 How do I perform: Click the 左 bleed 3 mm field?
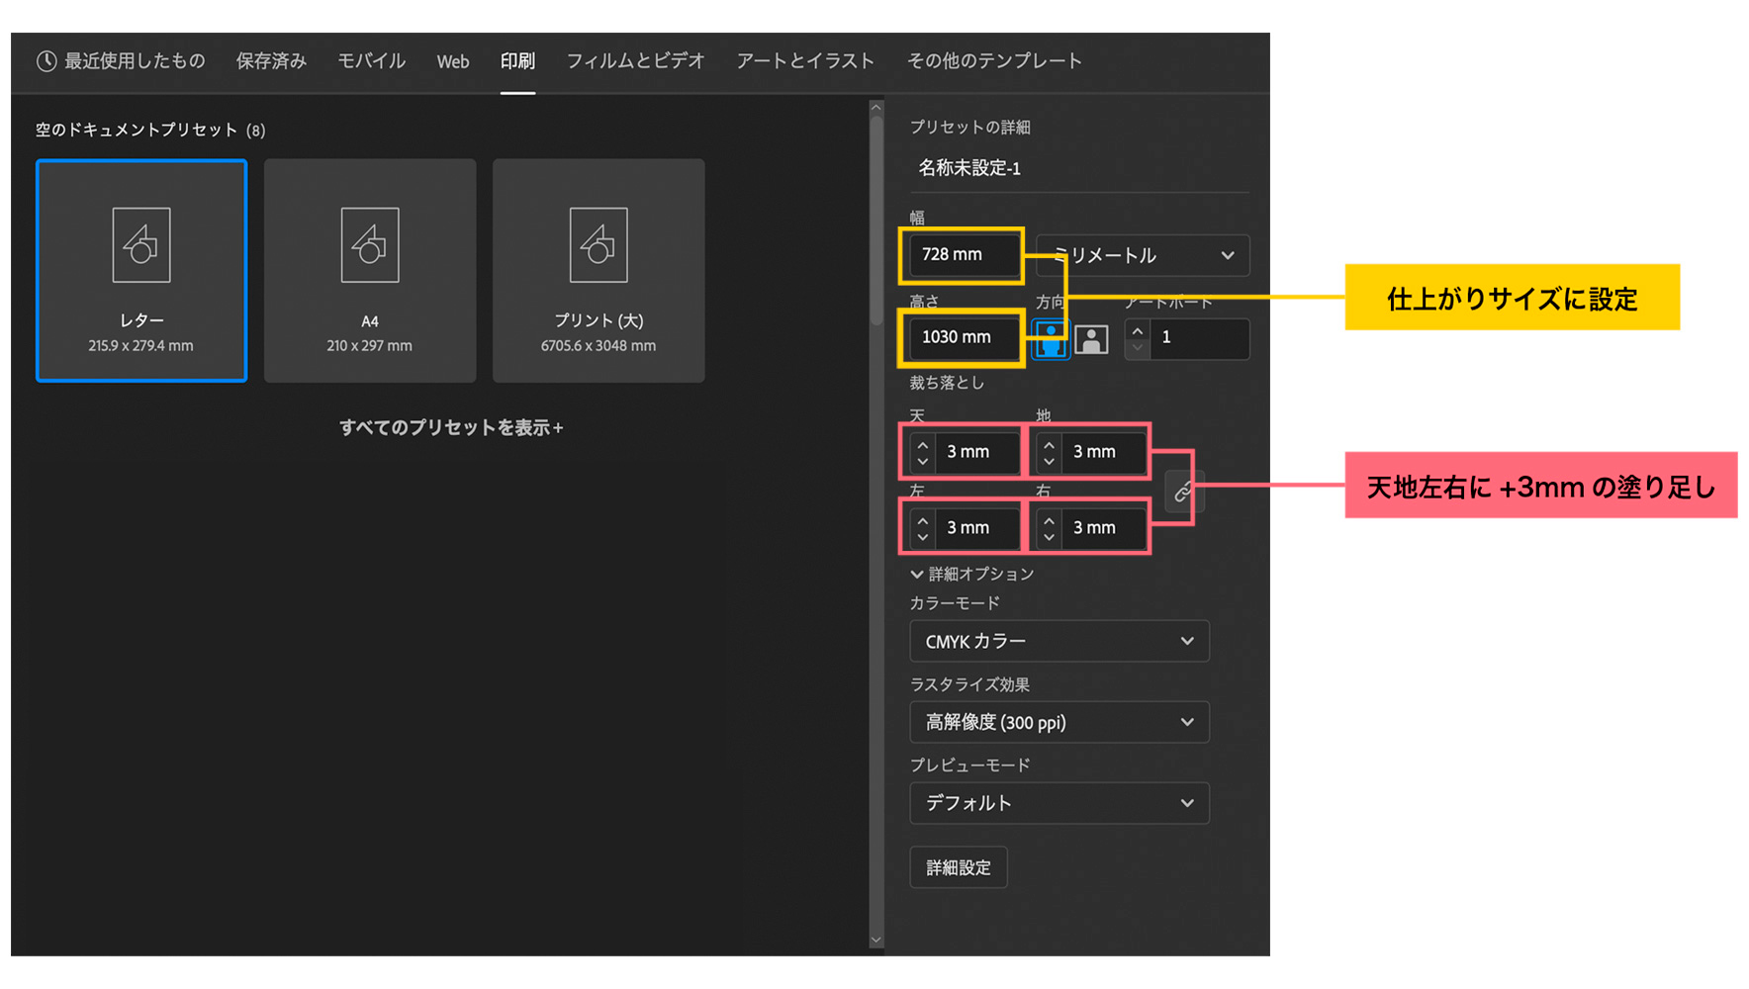pos(976,528)
